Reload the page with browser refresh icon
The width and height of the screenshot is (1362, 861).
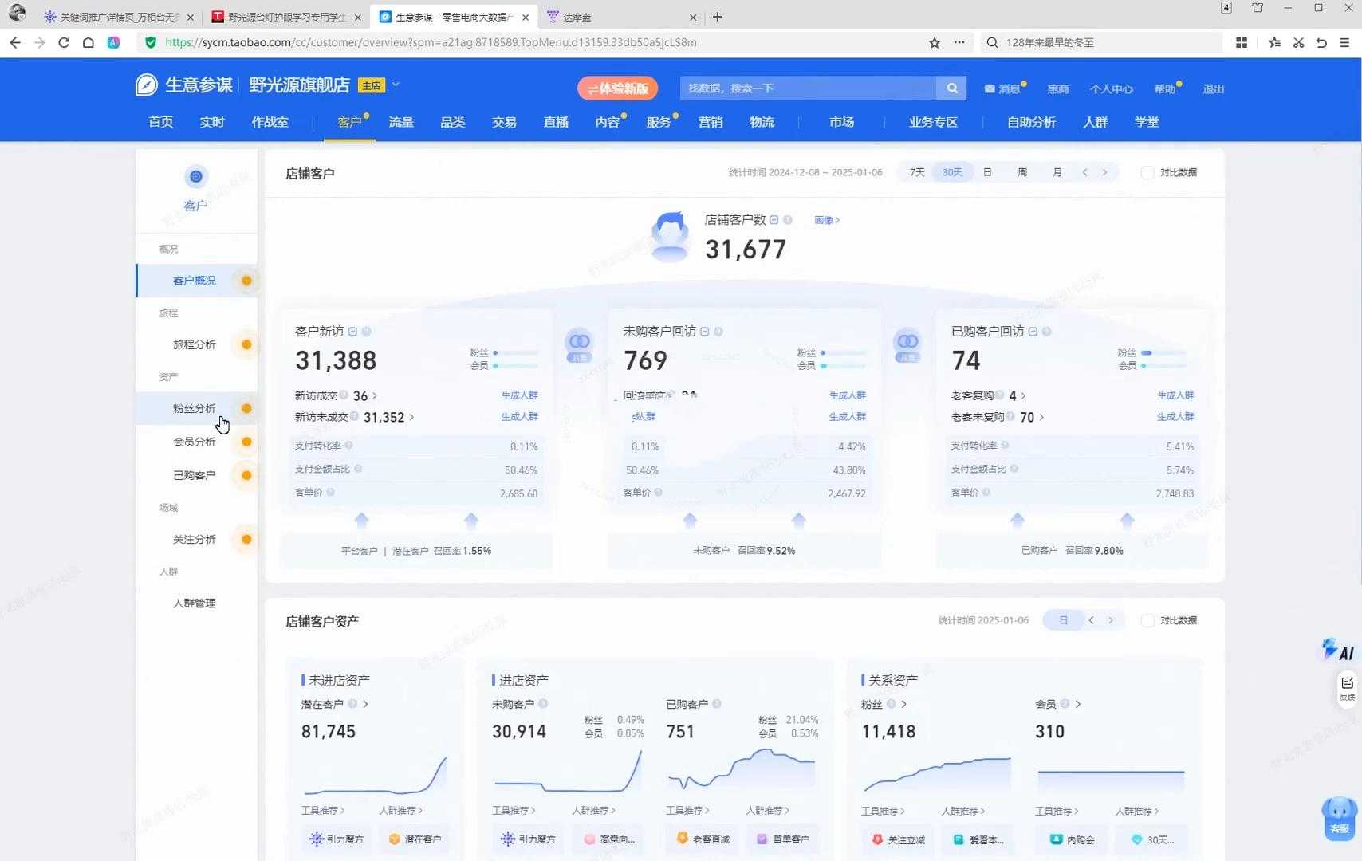click(x=64, y=42)
